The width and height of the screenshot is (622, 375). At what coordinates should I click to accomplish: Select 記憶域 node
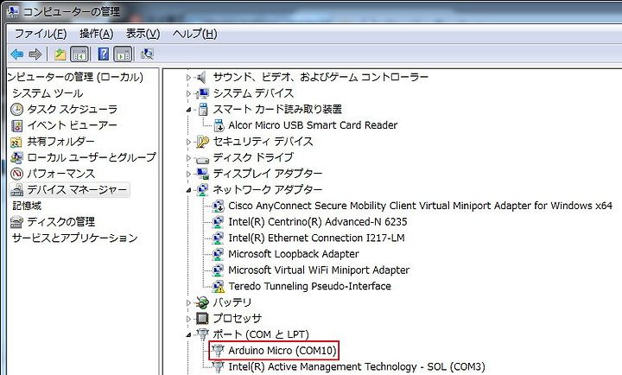(x=27, y=206)
